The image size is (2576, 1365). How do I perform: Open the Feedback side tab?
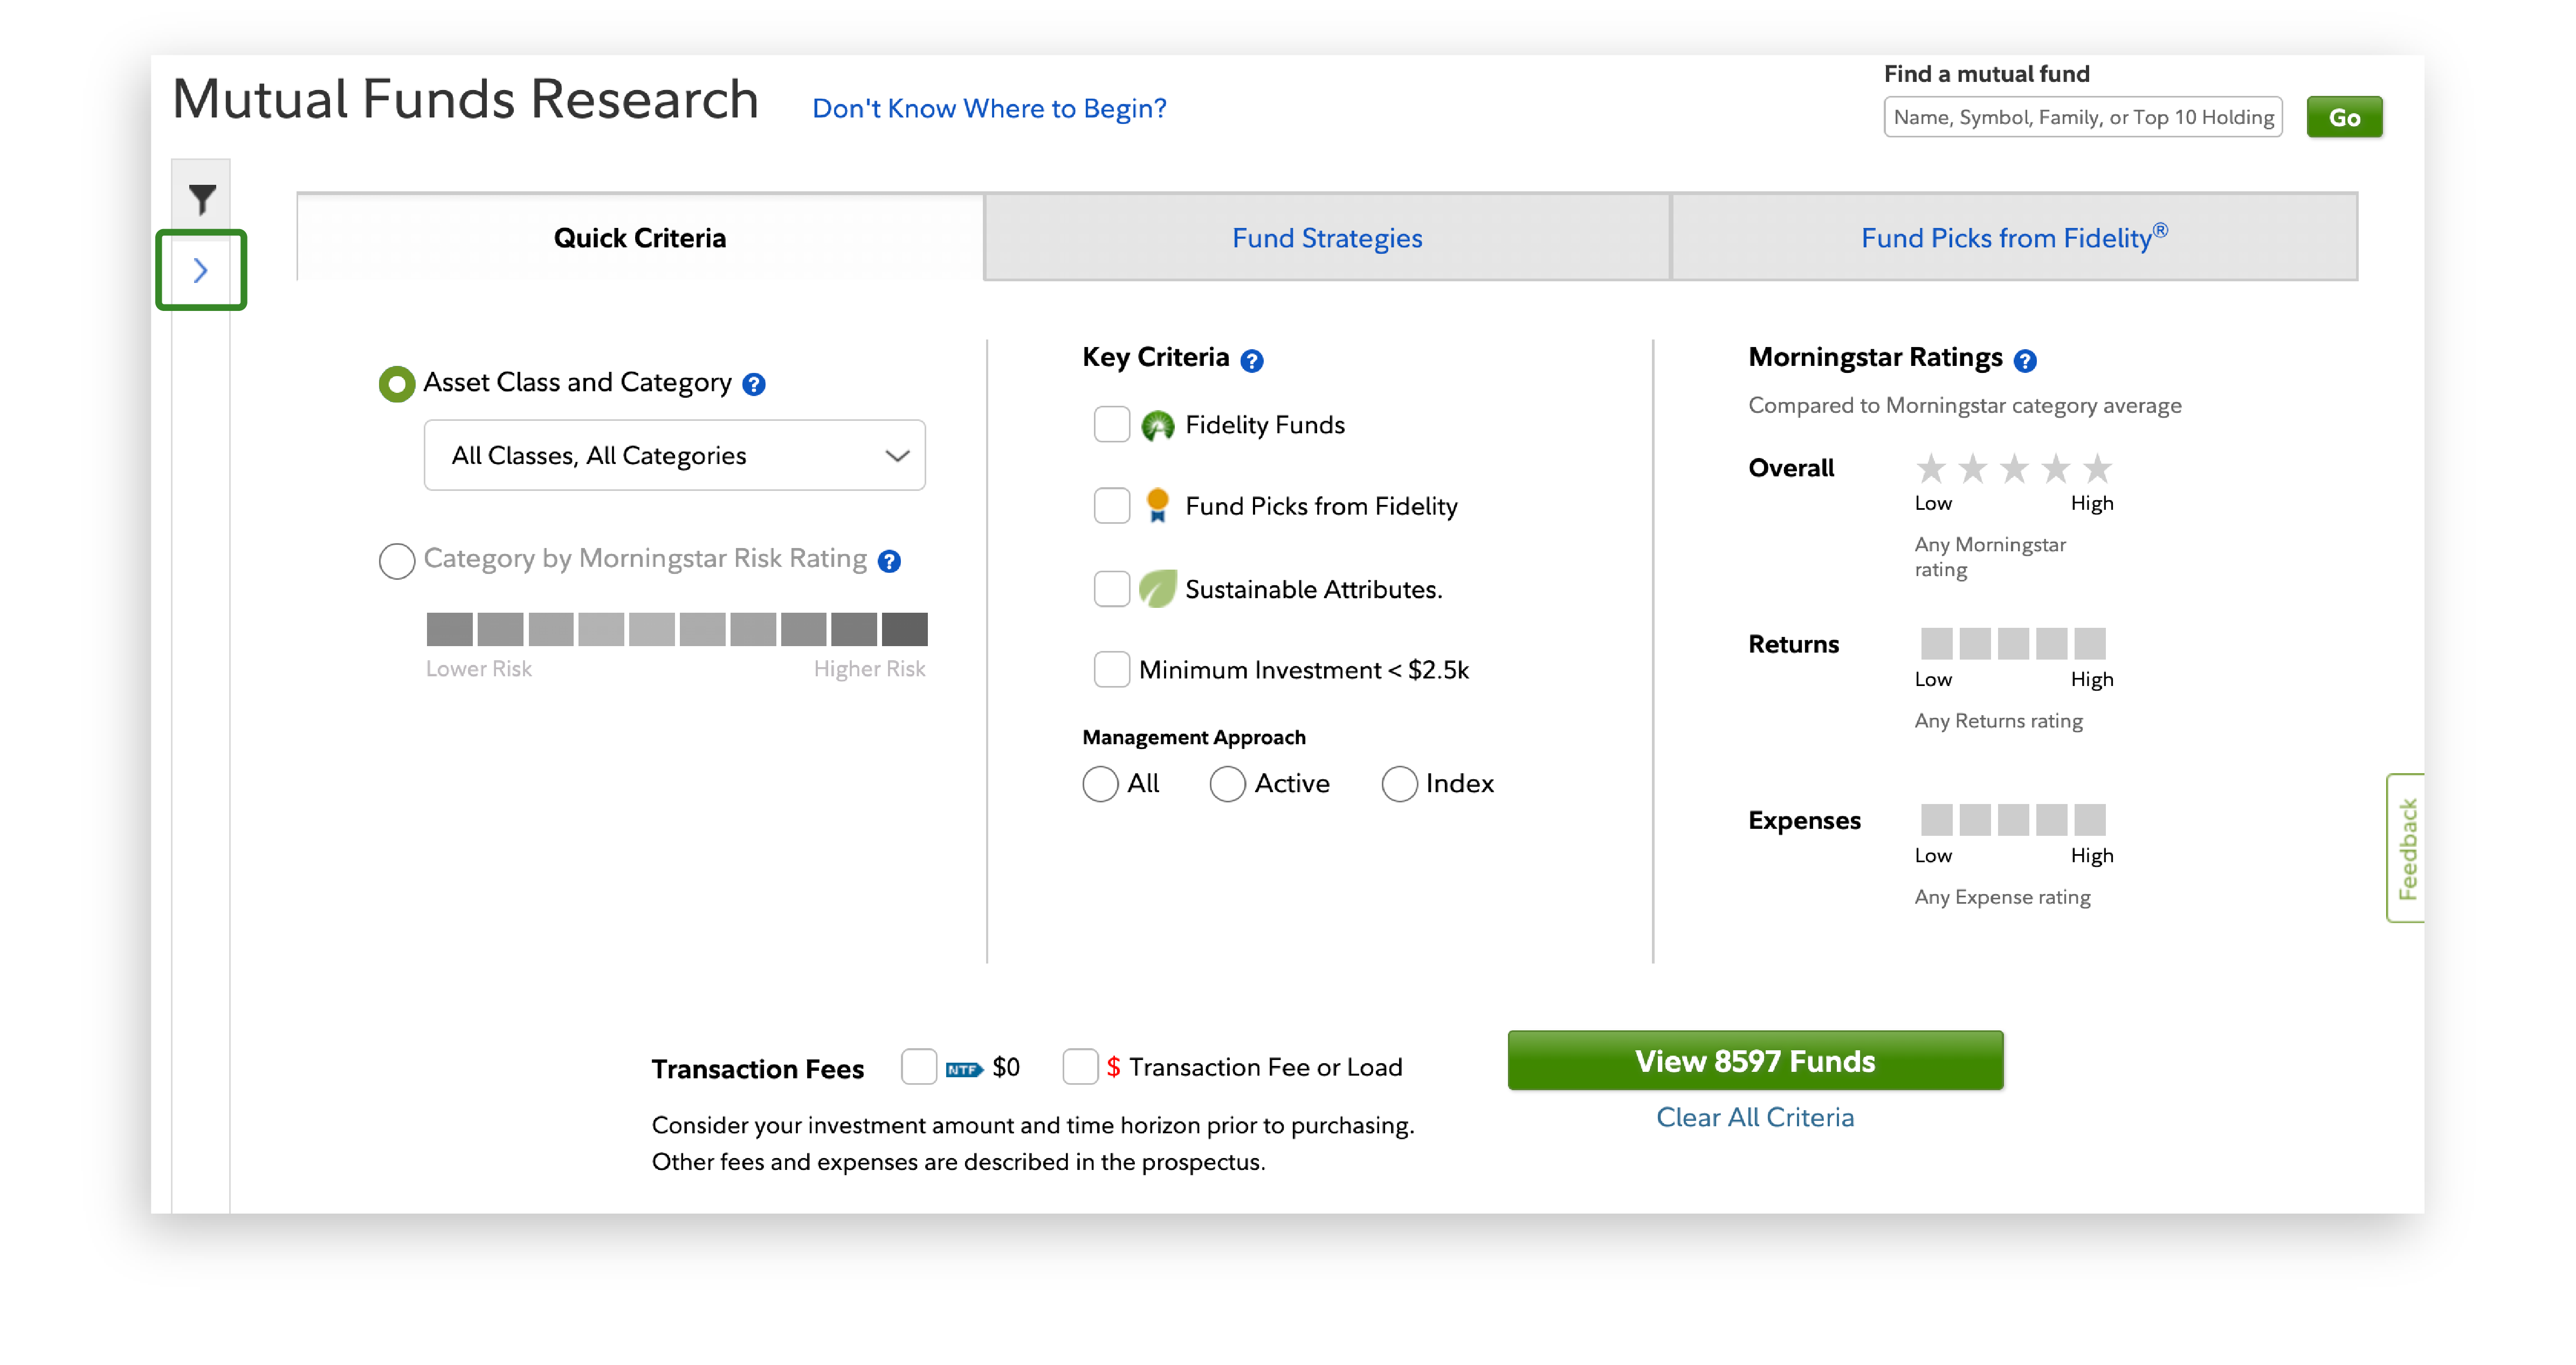[x=2406, y=848]
